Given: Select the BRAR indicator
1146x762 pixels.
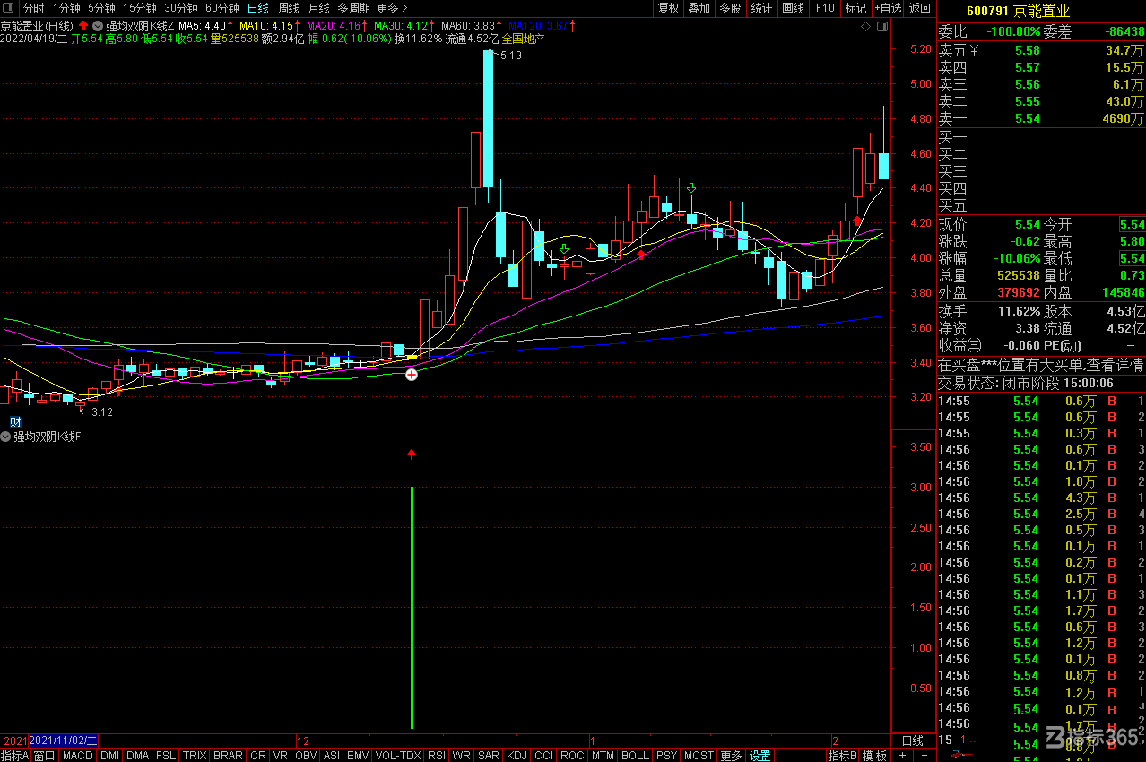Looking at the screenshot, I should pos(228,755).
